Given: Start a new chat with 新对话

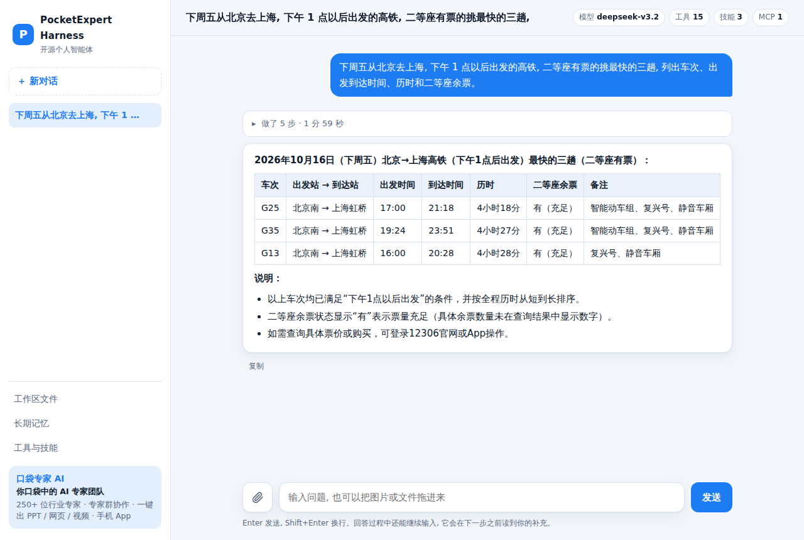Looking at the screenshot, I should [85, 81].
